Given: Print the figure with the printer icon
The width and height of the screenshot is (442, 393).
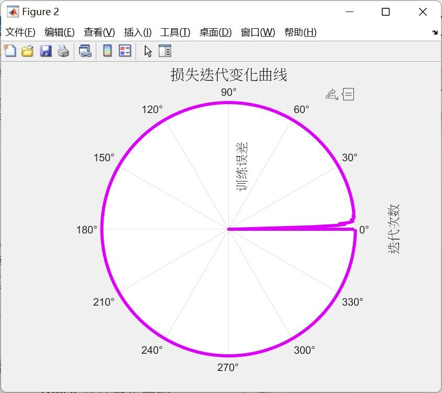Looking at the screenshot, I should pos(63,51).
